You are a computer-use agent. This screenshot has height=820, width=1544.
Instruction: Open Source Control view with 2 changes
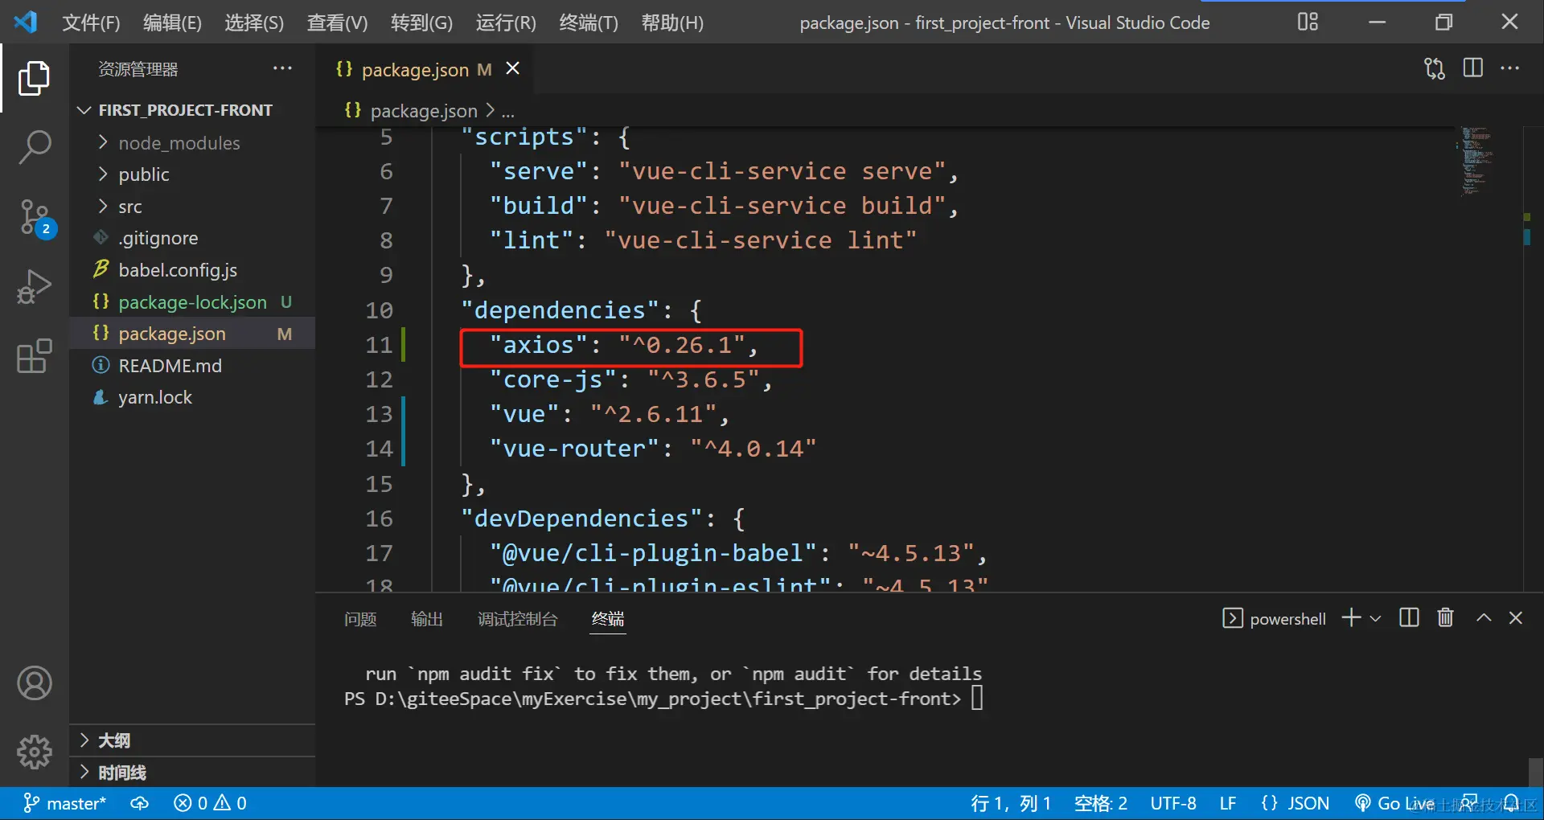click(35, 217)
